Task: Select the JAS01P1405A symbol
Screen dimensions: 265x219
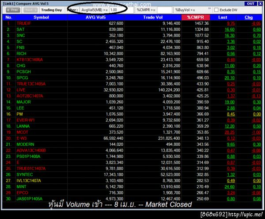Action: pos(30,199)
